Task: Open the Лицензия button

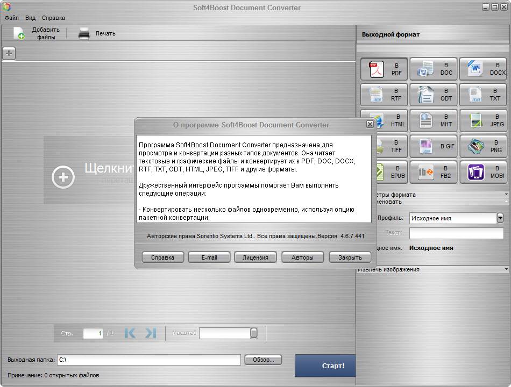Action: click(x=256, y=257)
